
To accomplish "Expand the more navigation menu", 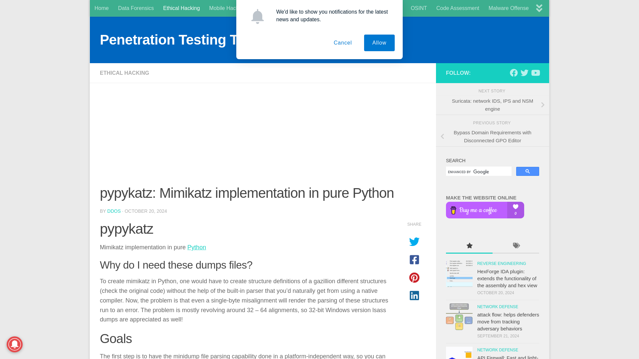I will pyautogui.click(x=539, y=8).
